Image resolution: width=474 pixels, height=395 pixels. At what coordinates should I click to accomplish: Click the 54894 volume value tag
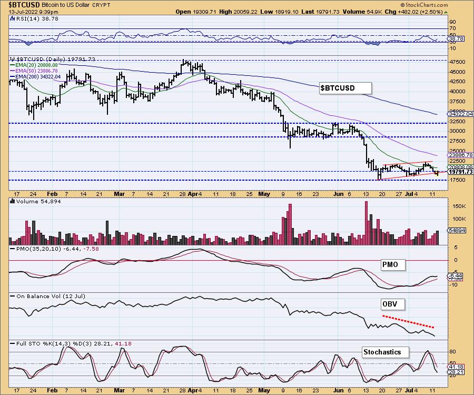457,230
